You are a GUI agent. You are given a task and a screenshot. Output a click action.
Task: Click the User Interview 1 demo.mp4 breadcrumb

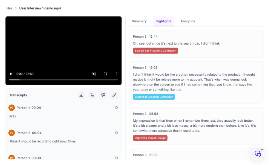tap(40, 8)
